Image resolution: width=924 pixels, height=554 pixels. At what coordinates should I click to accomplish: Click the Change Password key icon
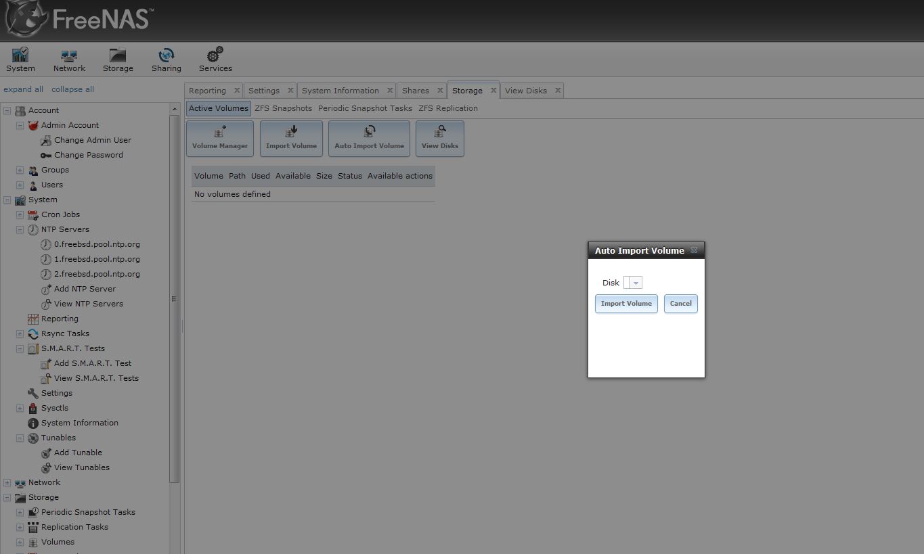pyautogui.click(x=45, y=155)
